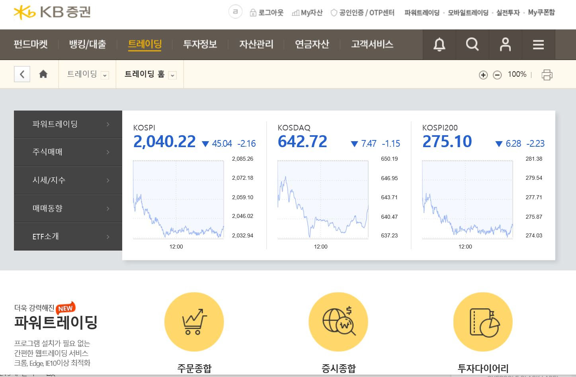Open 공인인증 / OTP센터 link
The width and height of the screenshot is (576, 377).
click(362, 13)
